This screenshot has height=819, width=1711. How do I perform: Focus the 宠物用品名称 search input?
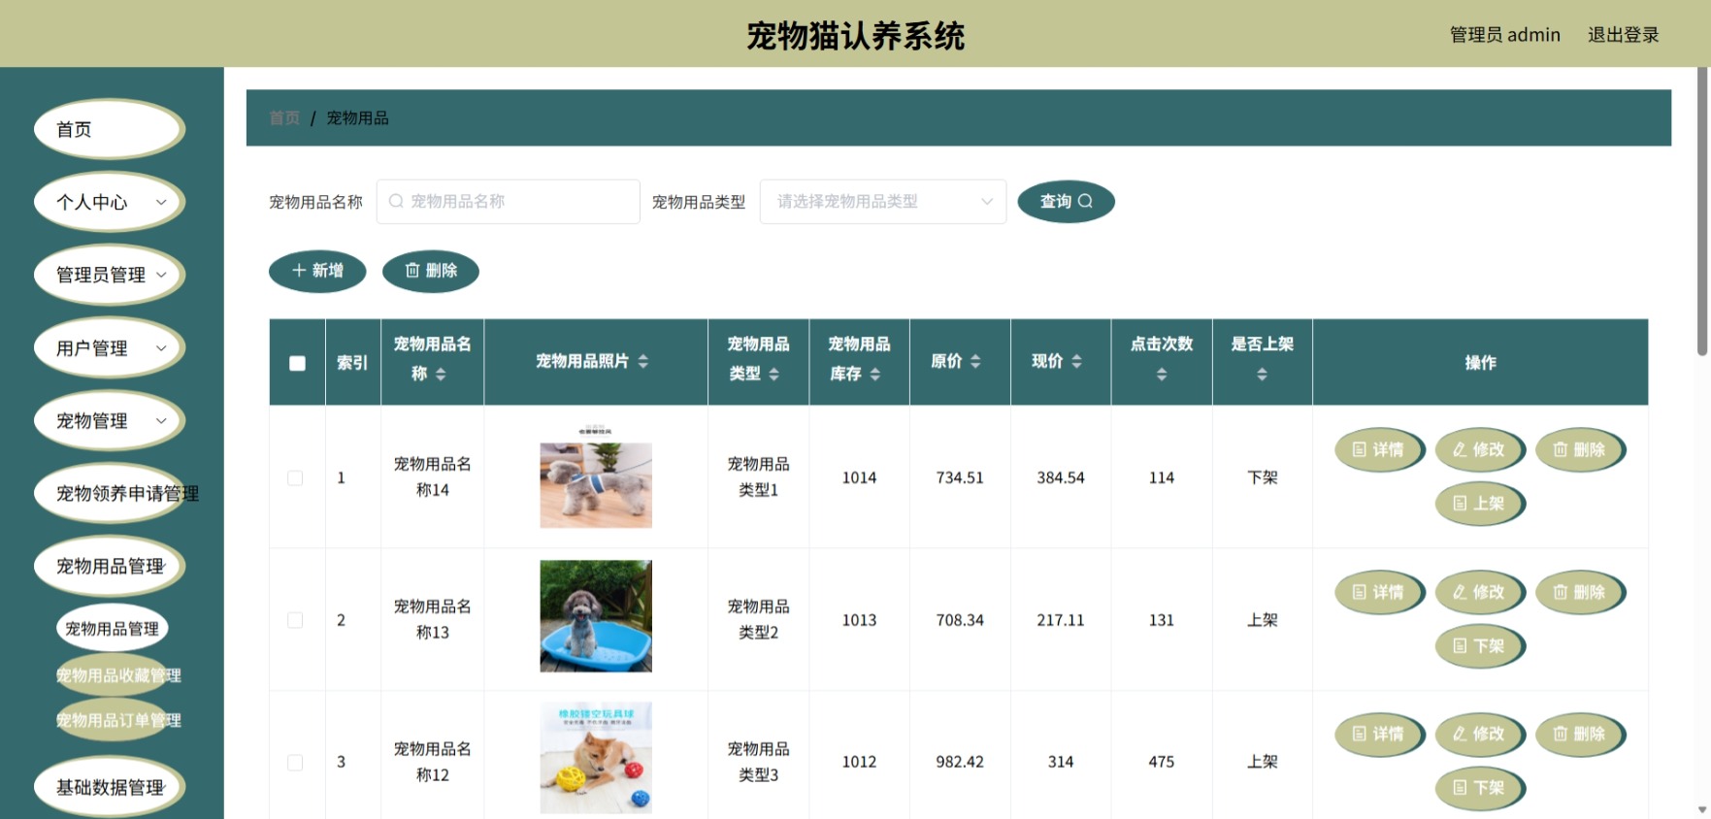509,201
